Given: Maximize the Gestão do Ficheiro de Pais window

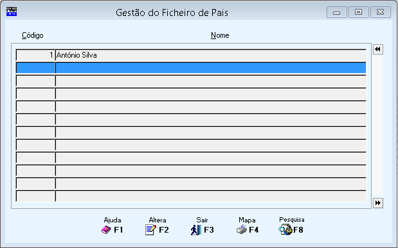Looking at the screenshot, I should [358, 12].
